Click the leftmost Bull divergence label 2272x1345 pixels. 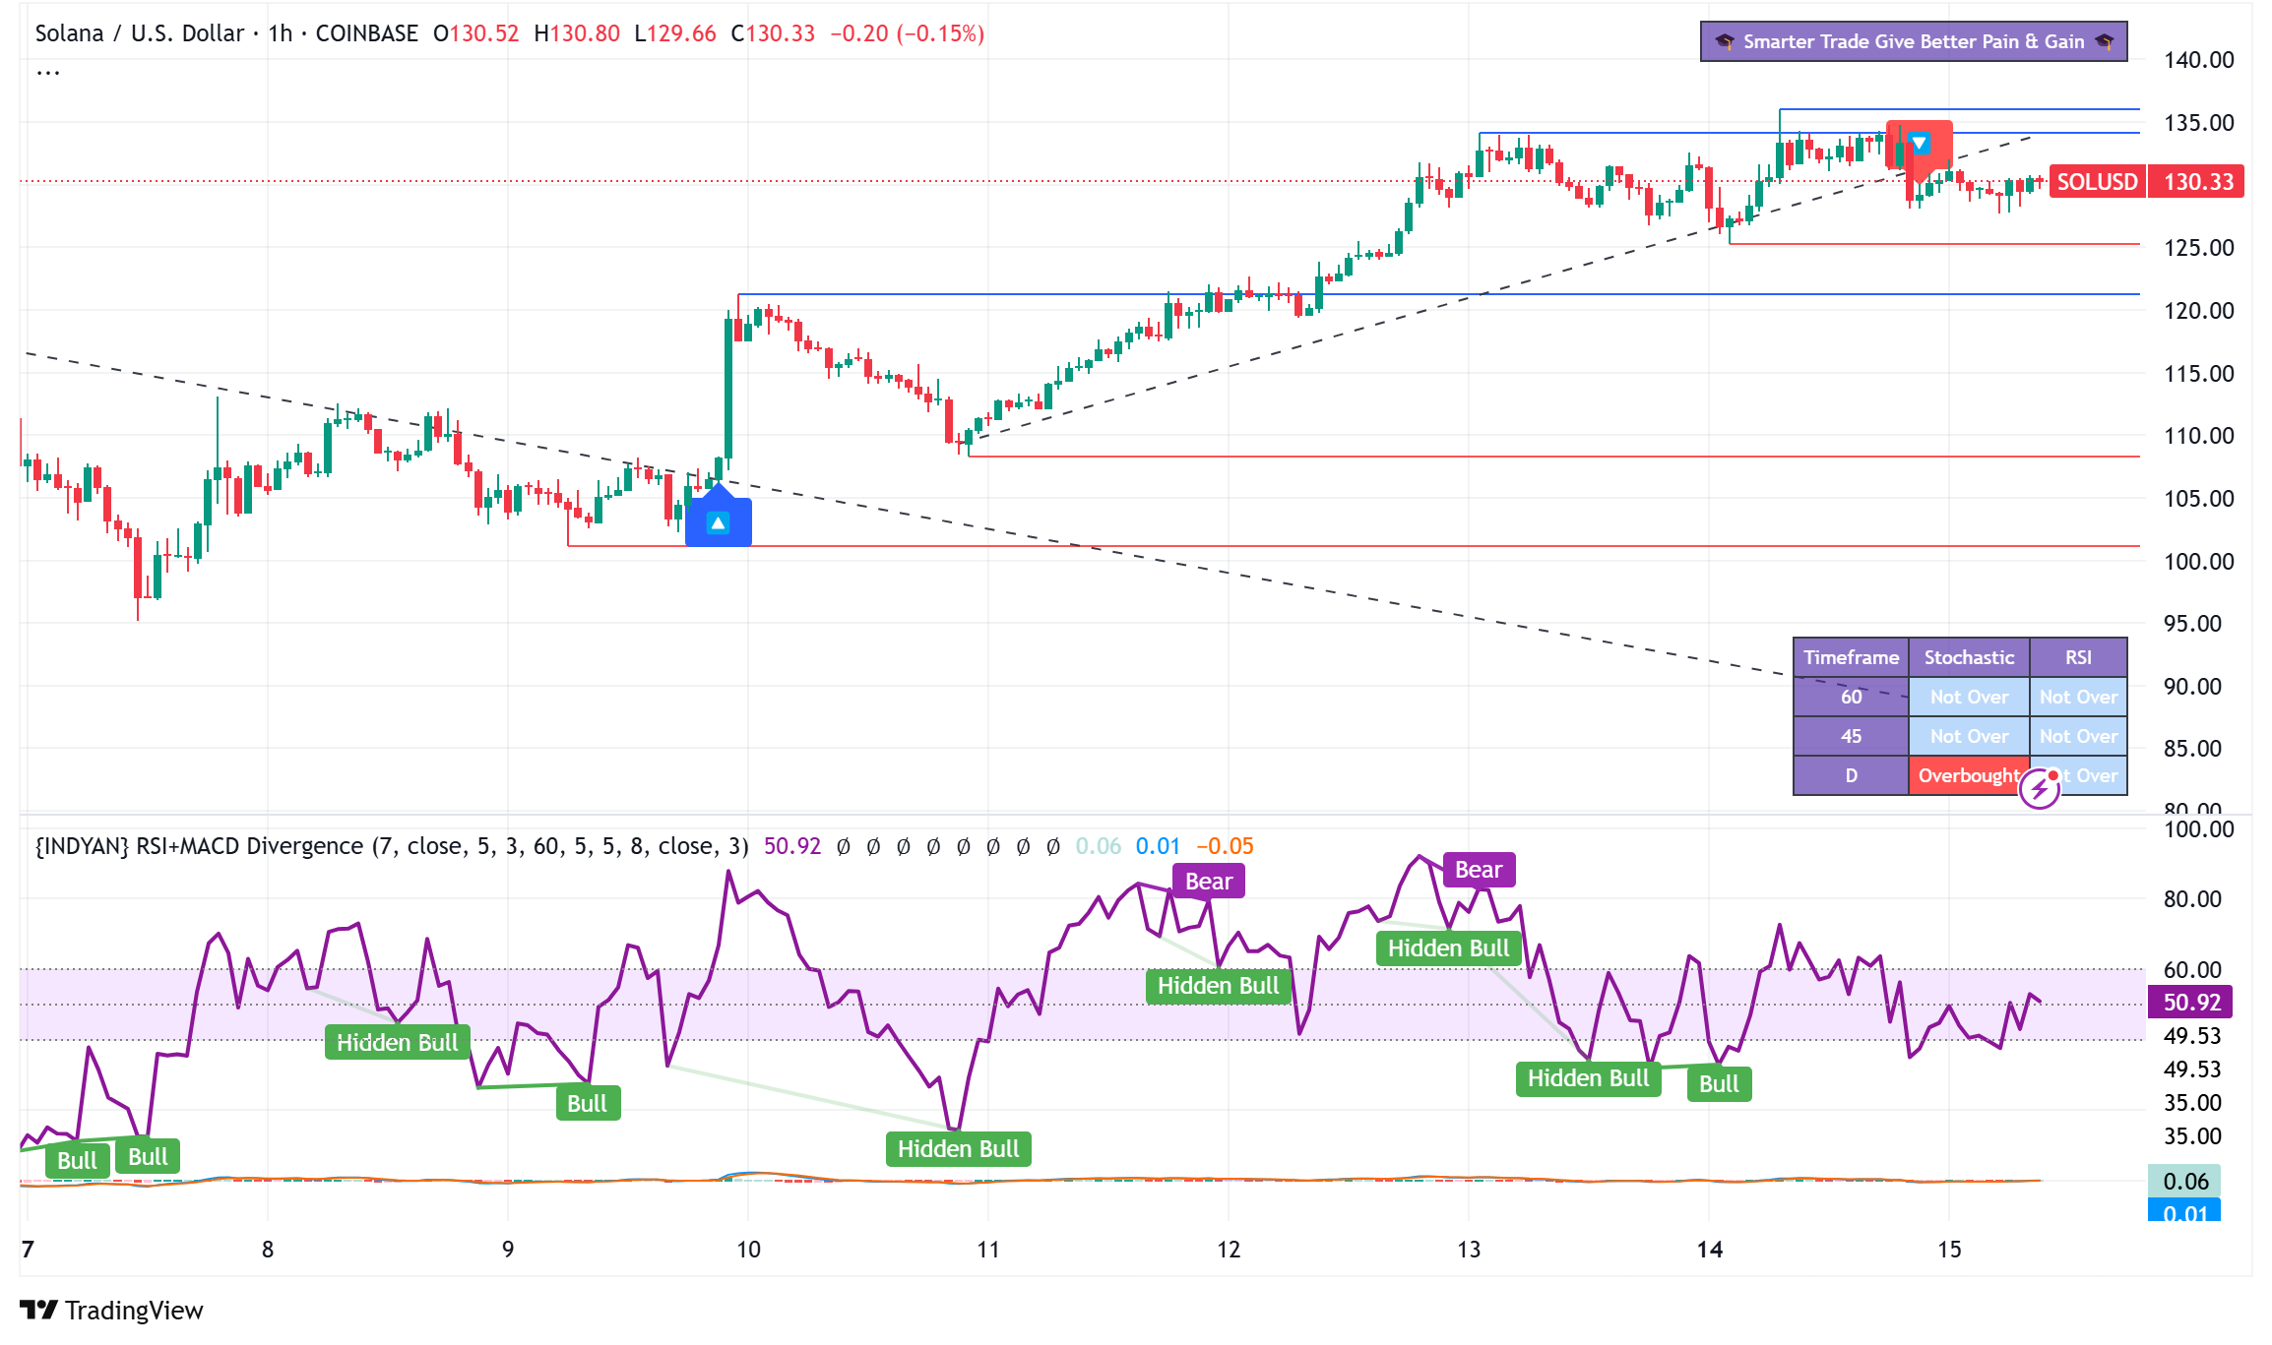click(x=78, y=1161)
